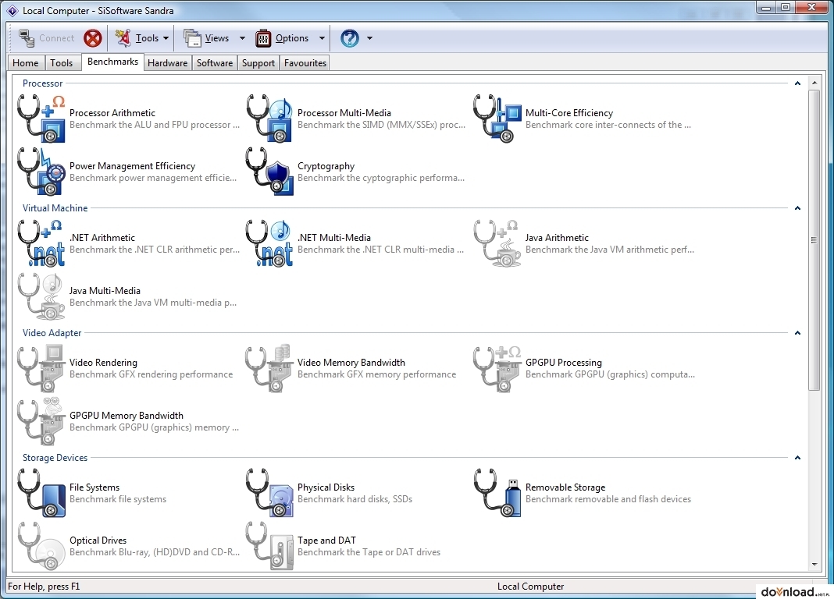The image size is (834, 599).
Task: Click the Virtual Machine section heading
Action: pyautogui.click(x=55, y=208)
